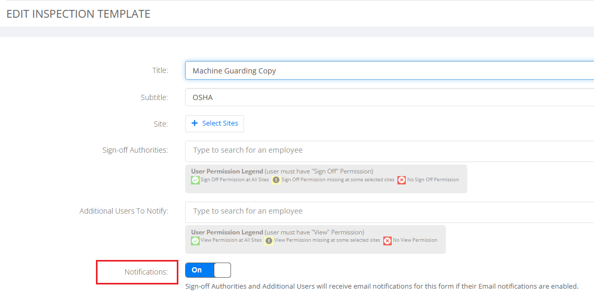The width and height of the screenshot is (594, 298).
Task: Click the Additional Users To Notify search box
Action: pos(390,212)
